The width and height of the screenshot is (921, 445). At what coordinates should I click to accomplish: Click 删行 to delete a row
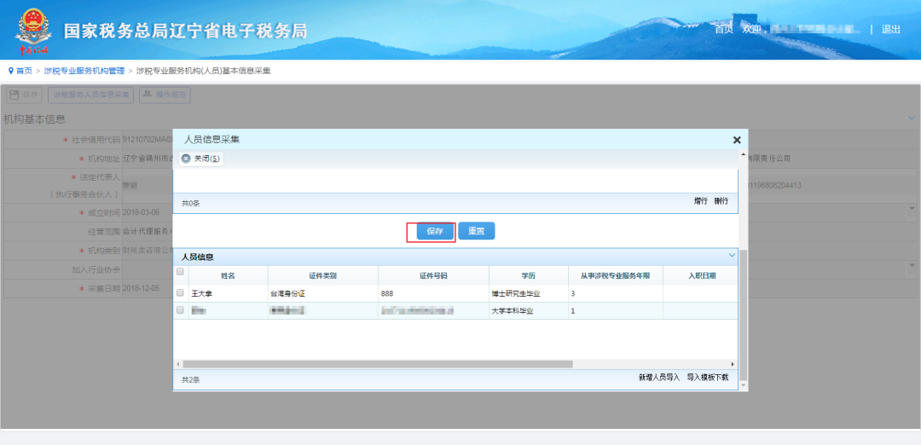tap(721, 201)
